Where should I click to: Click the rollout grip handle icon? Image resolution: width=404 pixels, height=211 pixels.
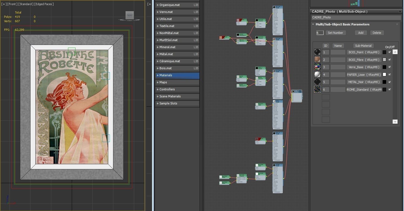[x=397, y=24]
